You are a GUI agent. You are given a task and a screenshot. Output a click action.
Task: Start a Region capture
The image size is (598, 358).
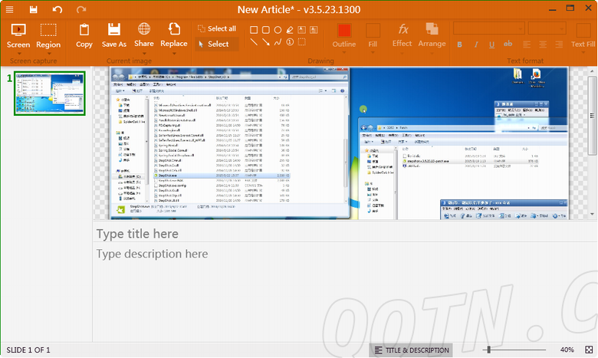click(48, 31)
